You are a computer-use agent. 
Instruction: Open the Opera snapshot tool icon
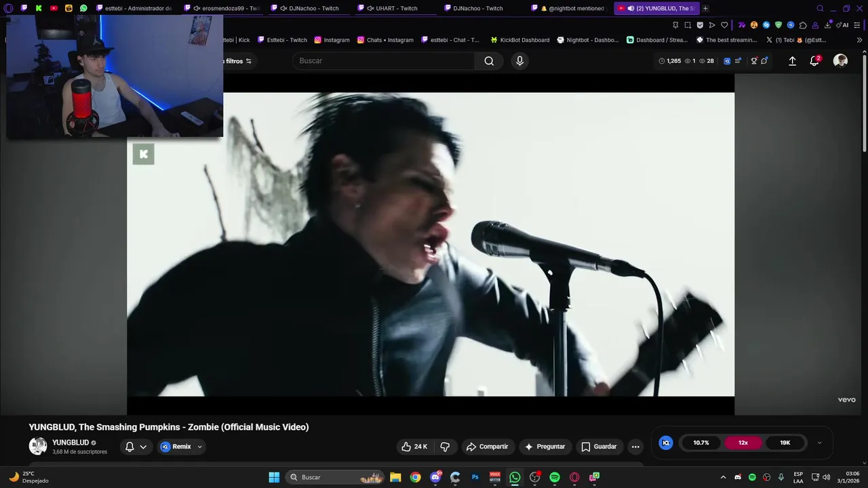(x=688, y=25)
